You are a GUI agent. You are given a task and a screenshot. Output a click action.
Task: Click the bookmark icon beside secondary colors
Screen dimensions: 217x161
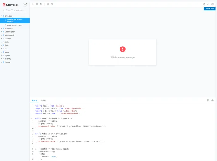point(5,25)
